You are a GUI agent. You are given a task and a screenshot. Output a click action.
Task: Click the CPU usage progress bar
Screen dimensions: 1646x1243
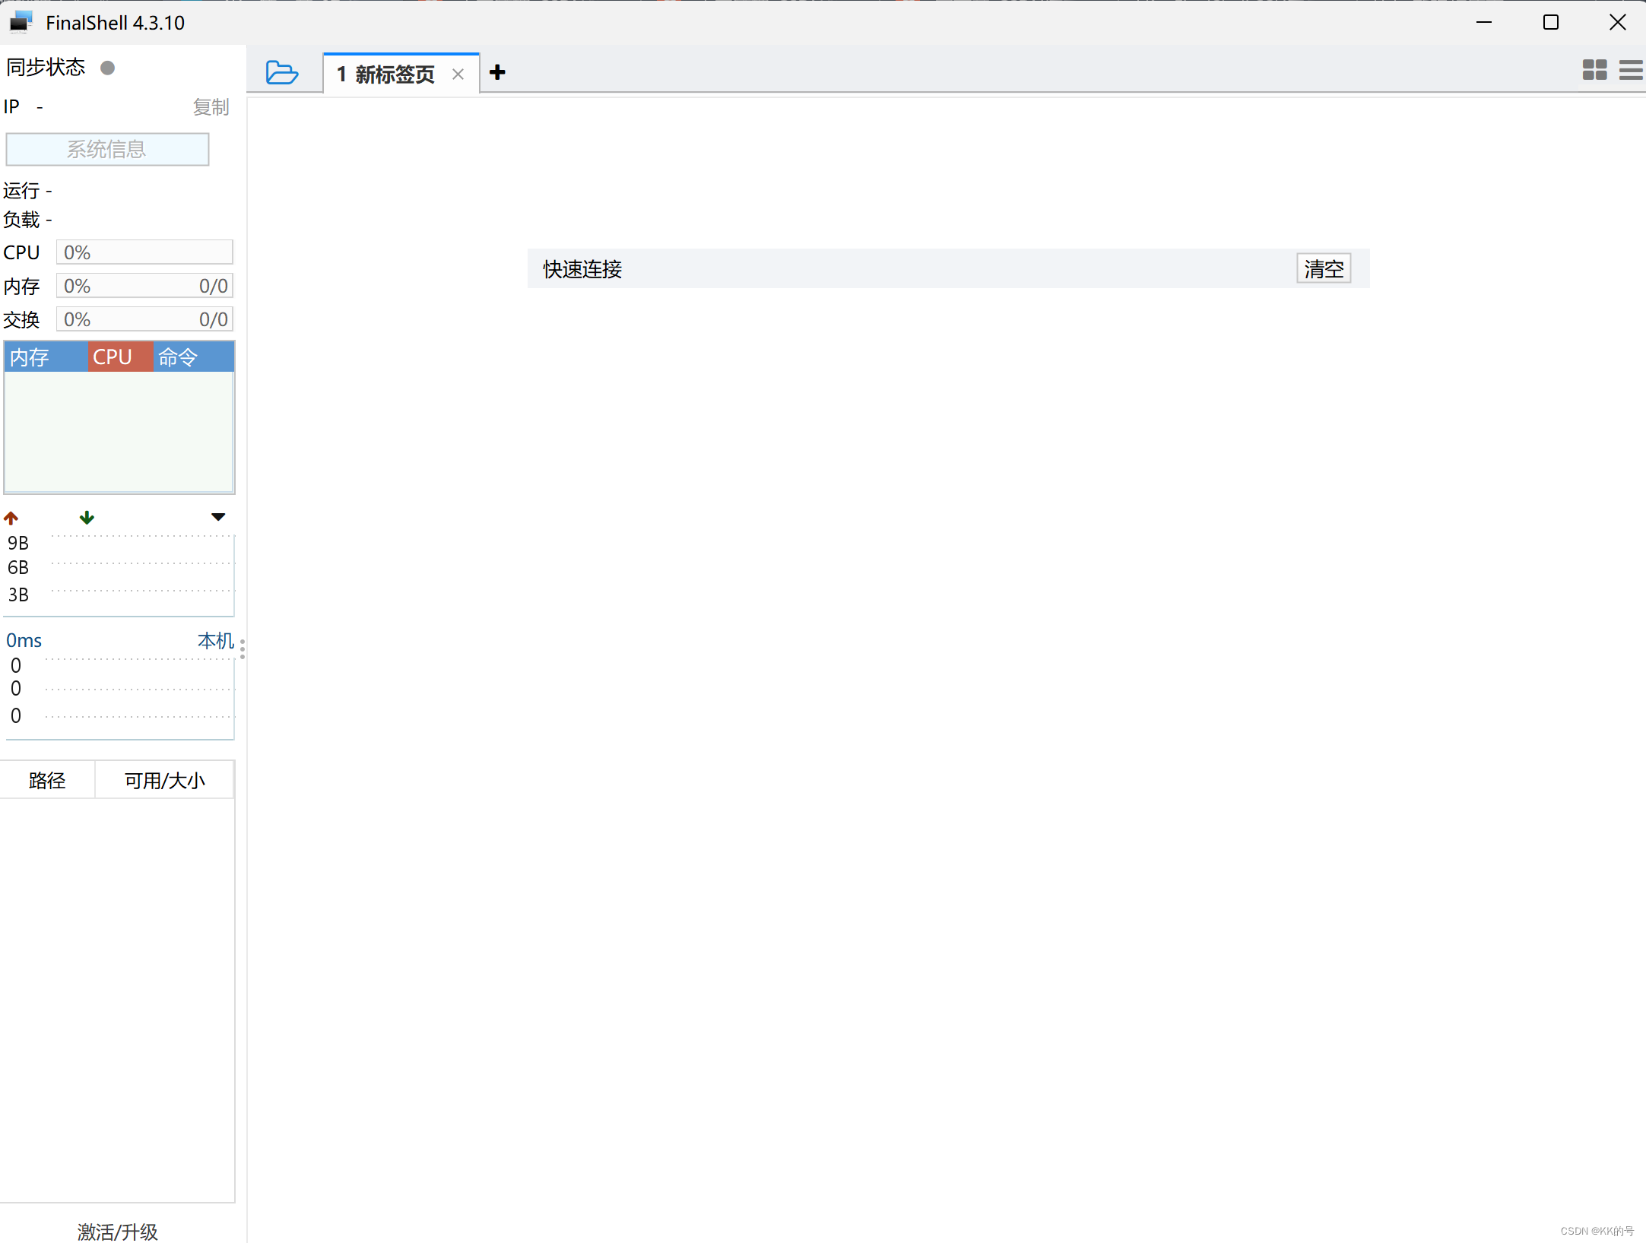point(144,252)
